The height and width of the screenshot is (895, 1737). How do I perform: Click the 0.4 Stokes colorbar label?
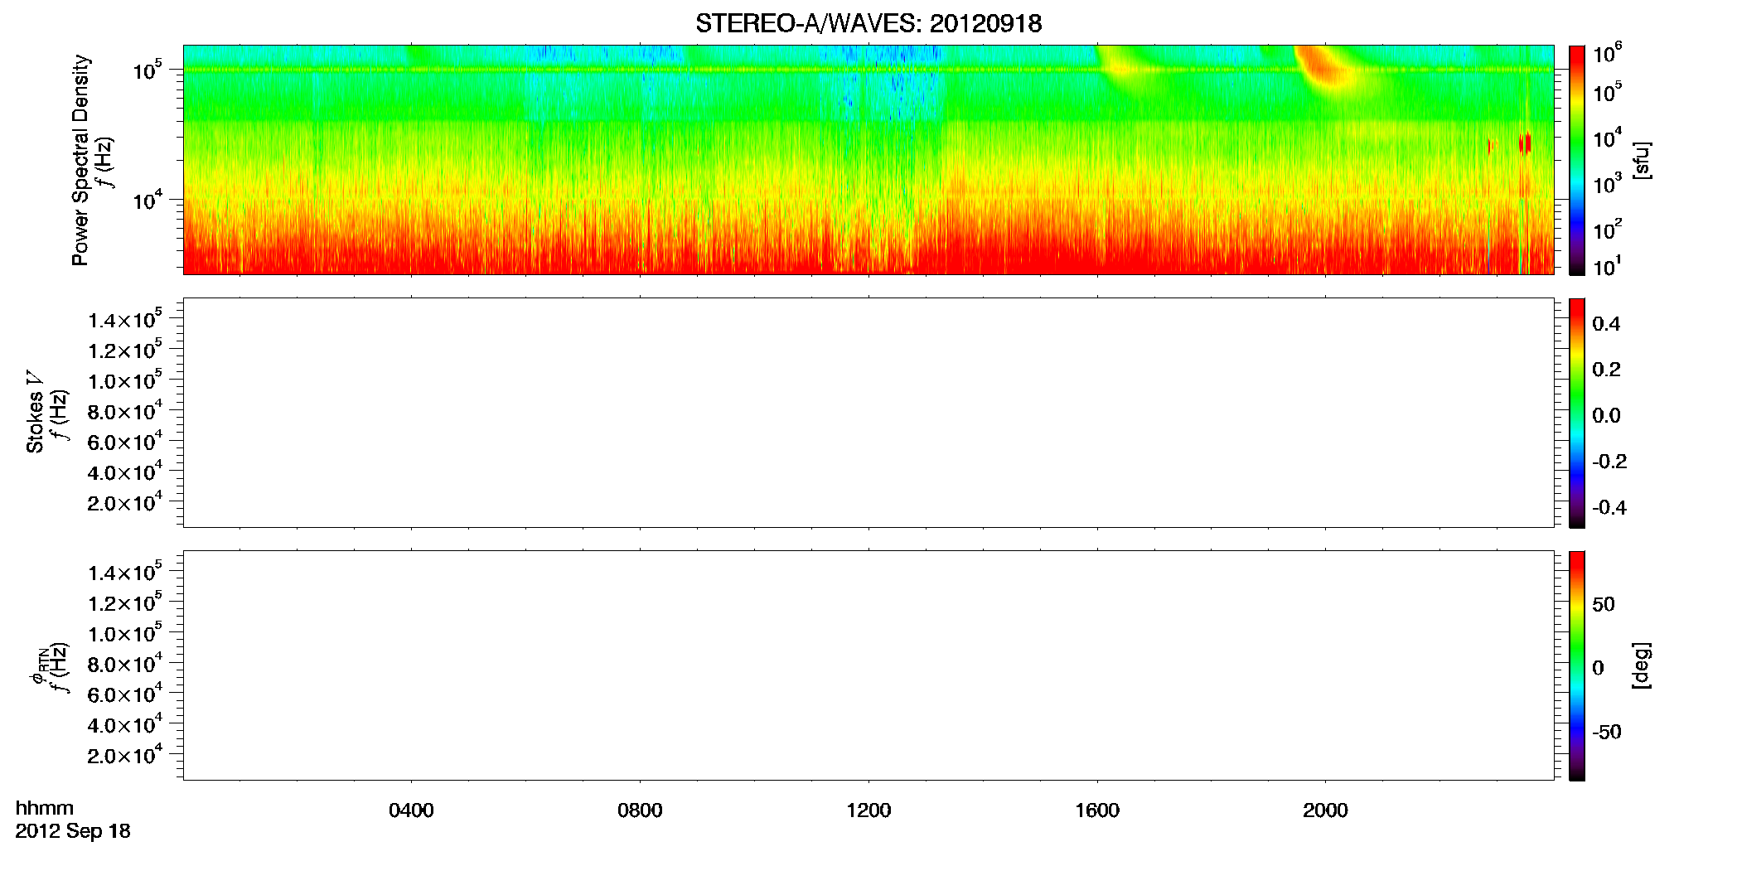pyautogui.click(x=1605, y=324)
